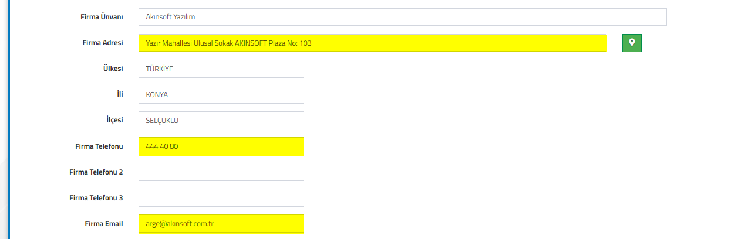Click the Firma Ünvanı label
This screenshot has width=735, height=239.
[102, 17]
